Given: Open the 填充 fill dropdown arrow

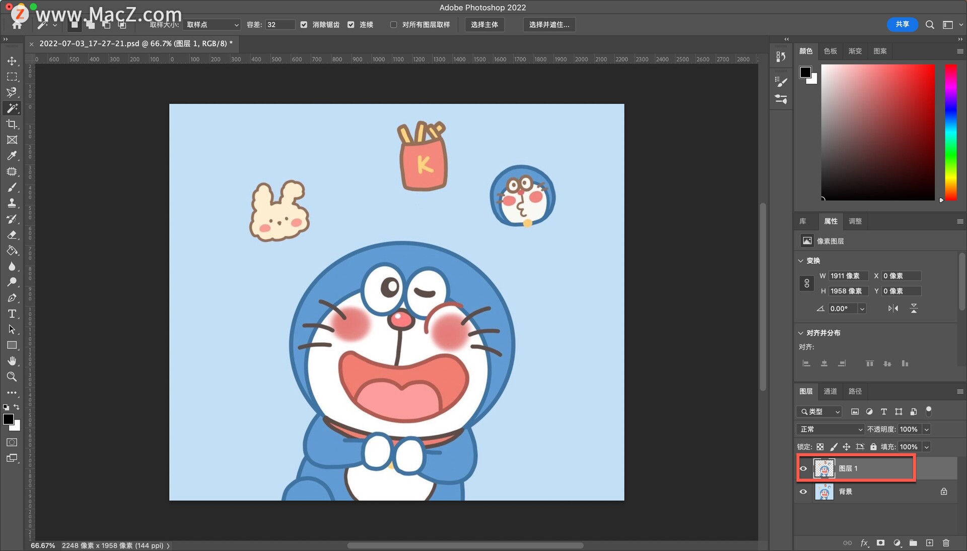Looking at the screenshot, I should tap(927, 447).
